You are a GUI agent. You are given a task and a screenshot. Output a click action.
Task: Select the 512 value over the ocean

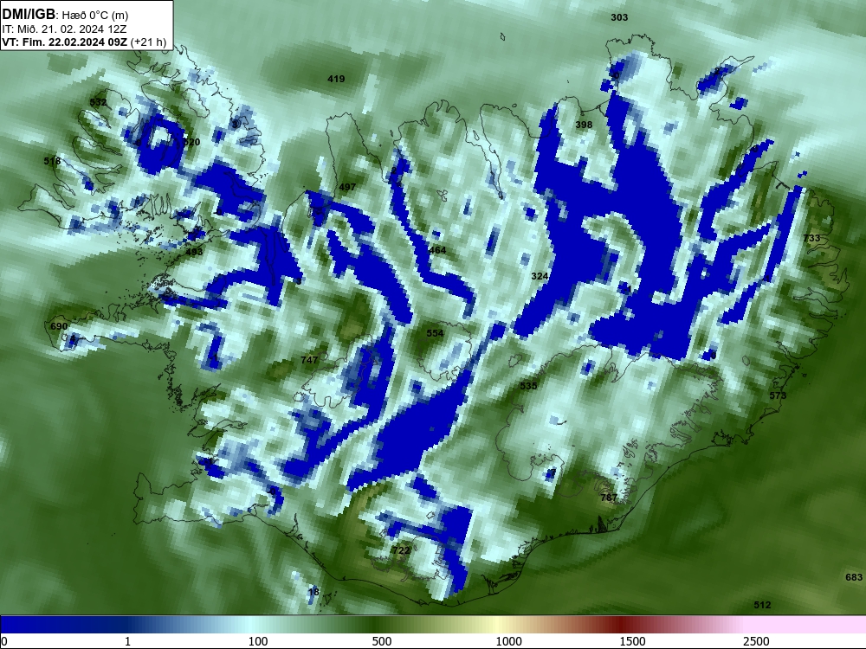[762, 606]
